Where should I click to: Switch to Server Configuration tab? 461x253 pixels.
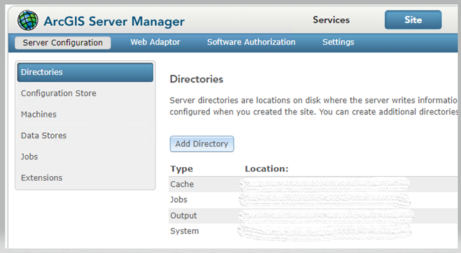[63, 43]
